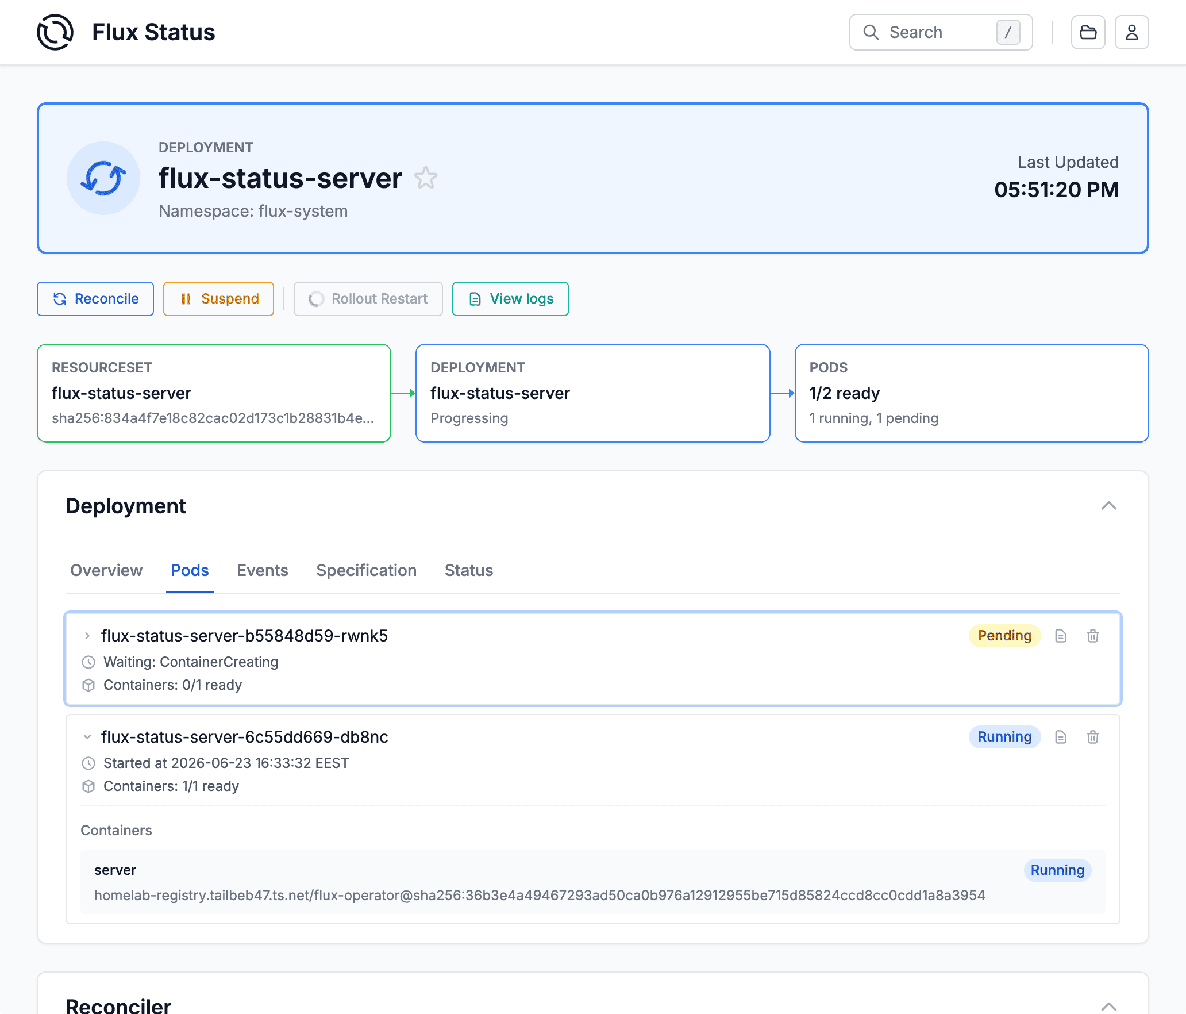Delete pod flux-status-server-b55848d59-rwnk5
The height and width of the screenshot is (1014, 1186).
click(1093, 636)
